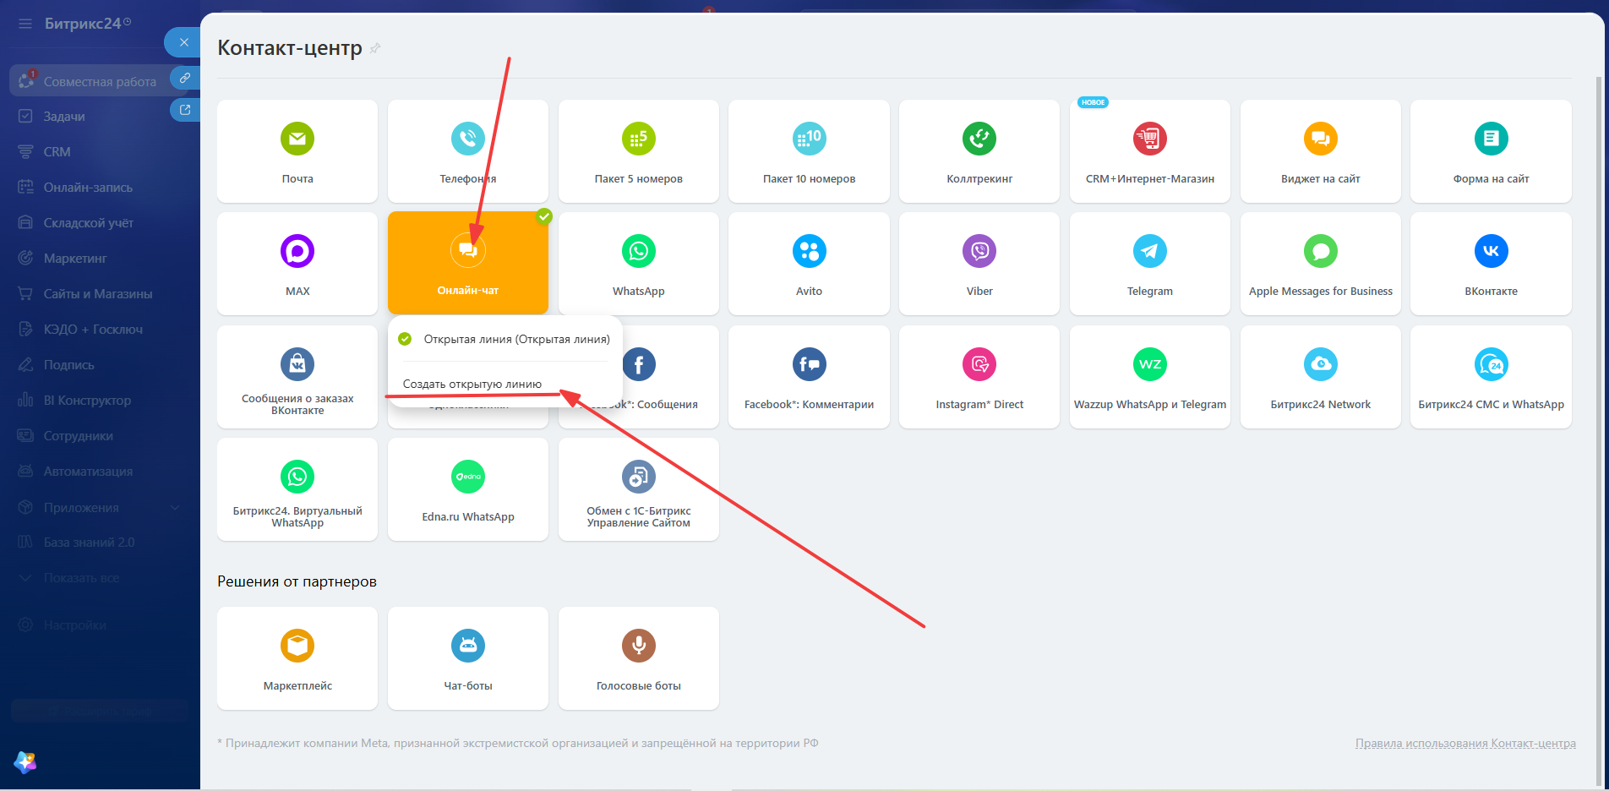Image resolution: width=1609 pixels, height=791 pixels.
Task: Open the Copilot assistant sparkle icon
Action: point(25,762)
